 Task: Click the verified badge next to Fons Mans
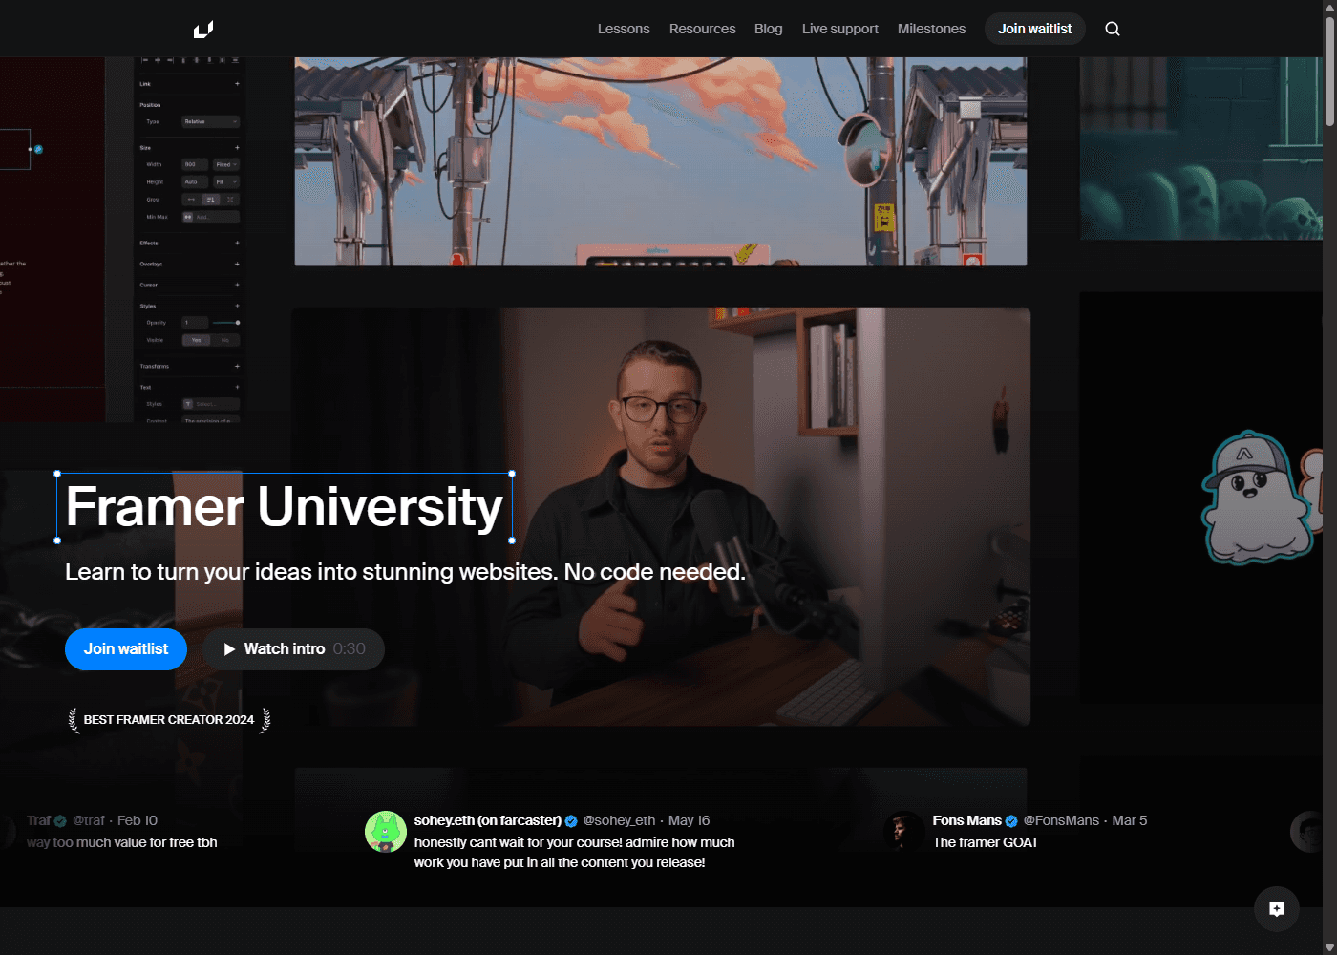click(x=1011, y=821)
